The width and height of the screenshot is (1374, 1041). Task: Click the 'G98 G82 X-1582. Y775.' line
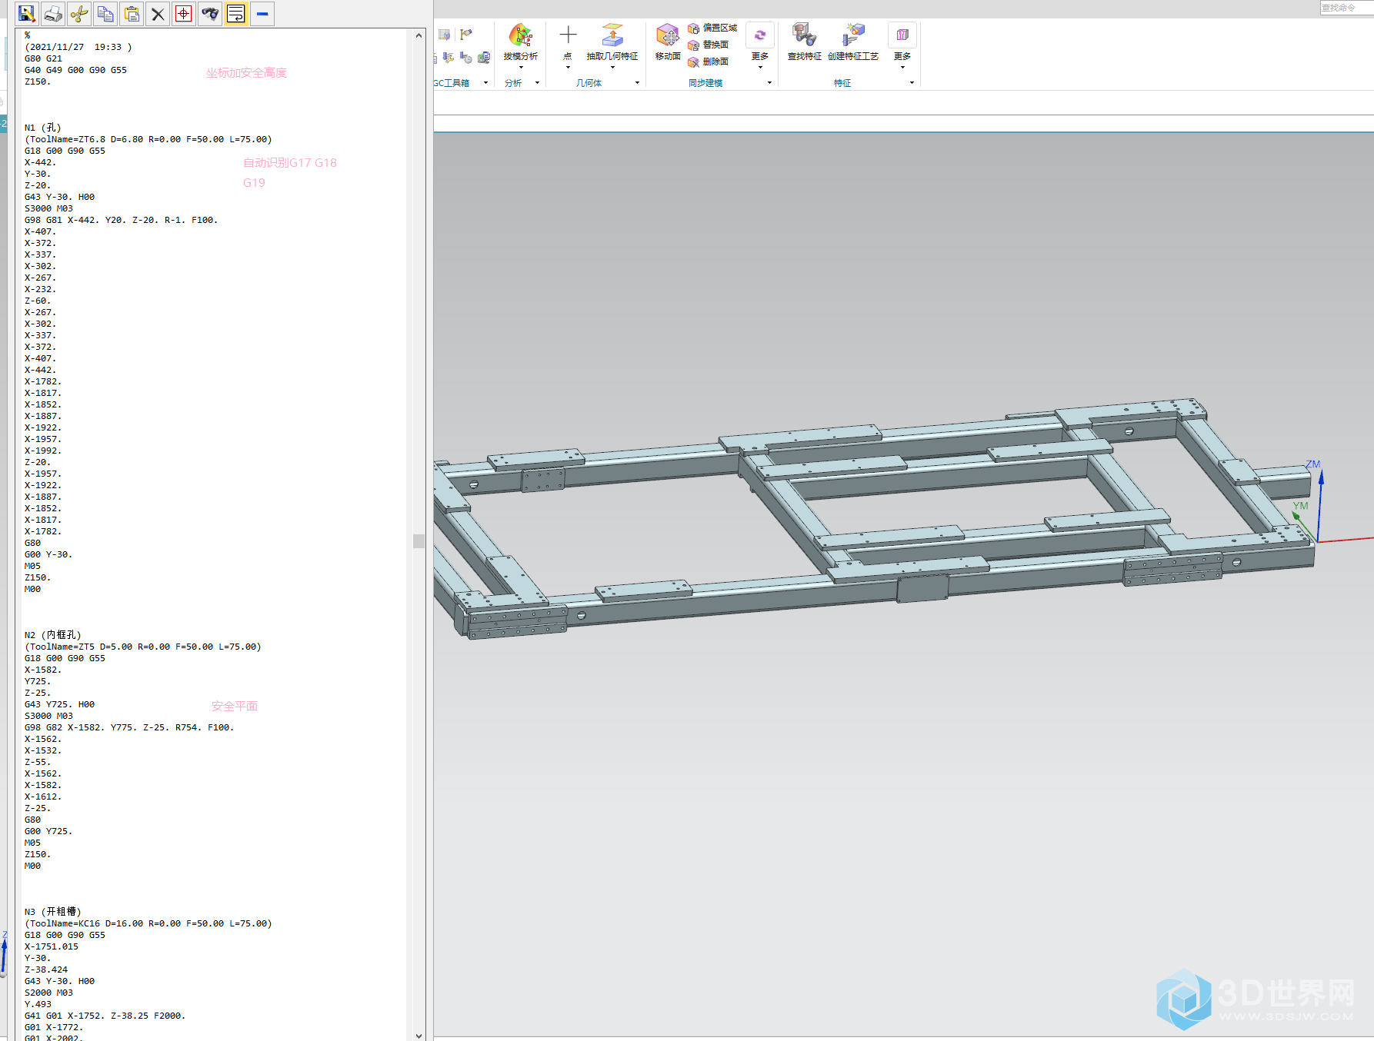(129, 727)
